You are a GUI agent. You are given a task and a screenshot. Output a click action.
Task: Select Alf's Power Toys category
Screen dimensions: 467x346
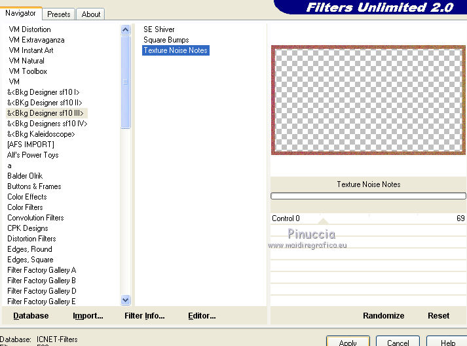(x=33, y=155)
